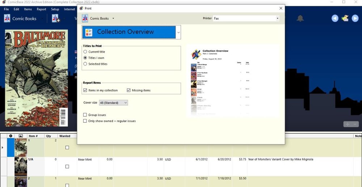
Task: Expand the report type dropdown arrow
Action: tap(178, 32)
